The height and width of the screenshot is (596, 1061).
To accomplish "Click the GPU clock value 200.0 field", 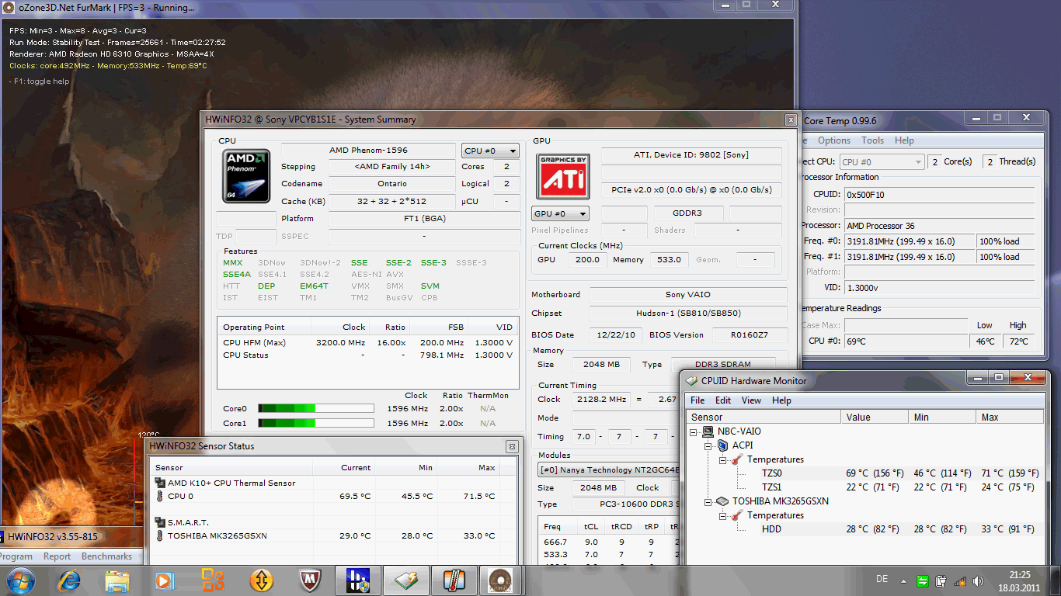I will pyautogui.click(x=587, y=259).
